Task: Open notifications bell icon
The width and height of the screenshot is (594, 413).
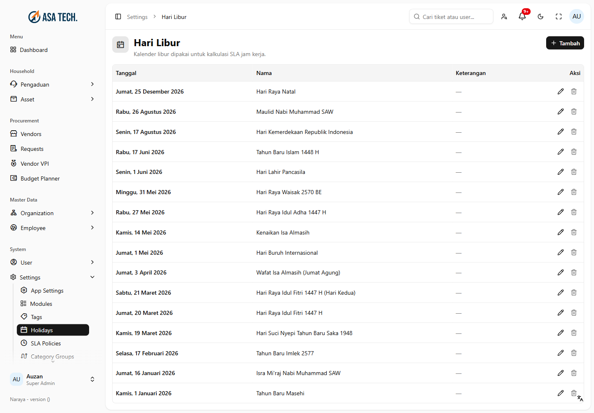Action: click(x=522, y=16)
